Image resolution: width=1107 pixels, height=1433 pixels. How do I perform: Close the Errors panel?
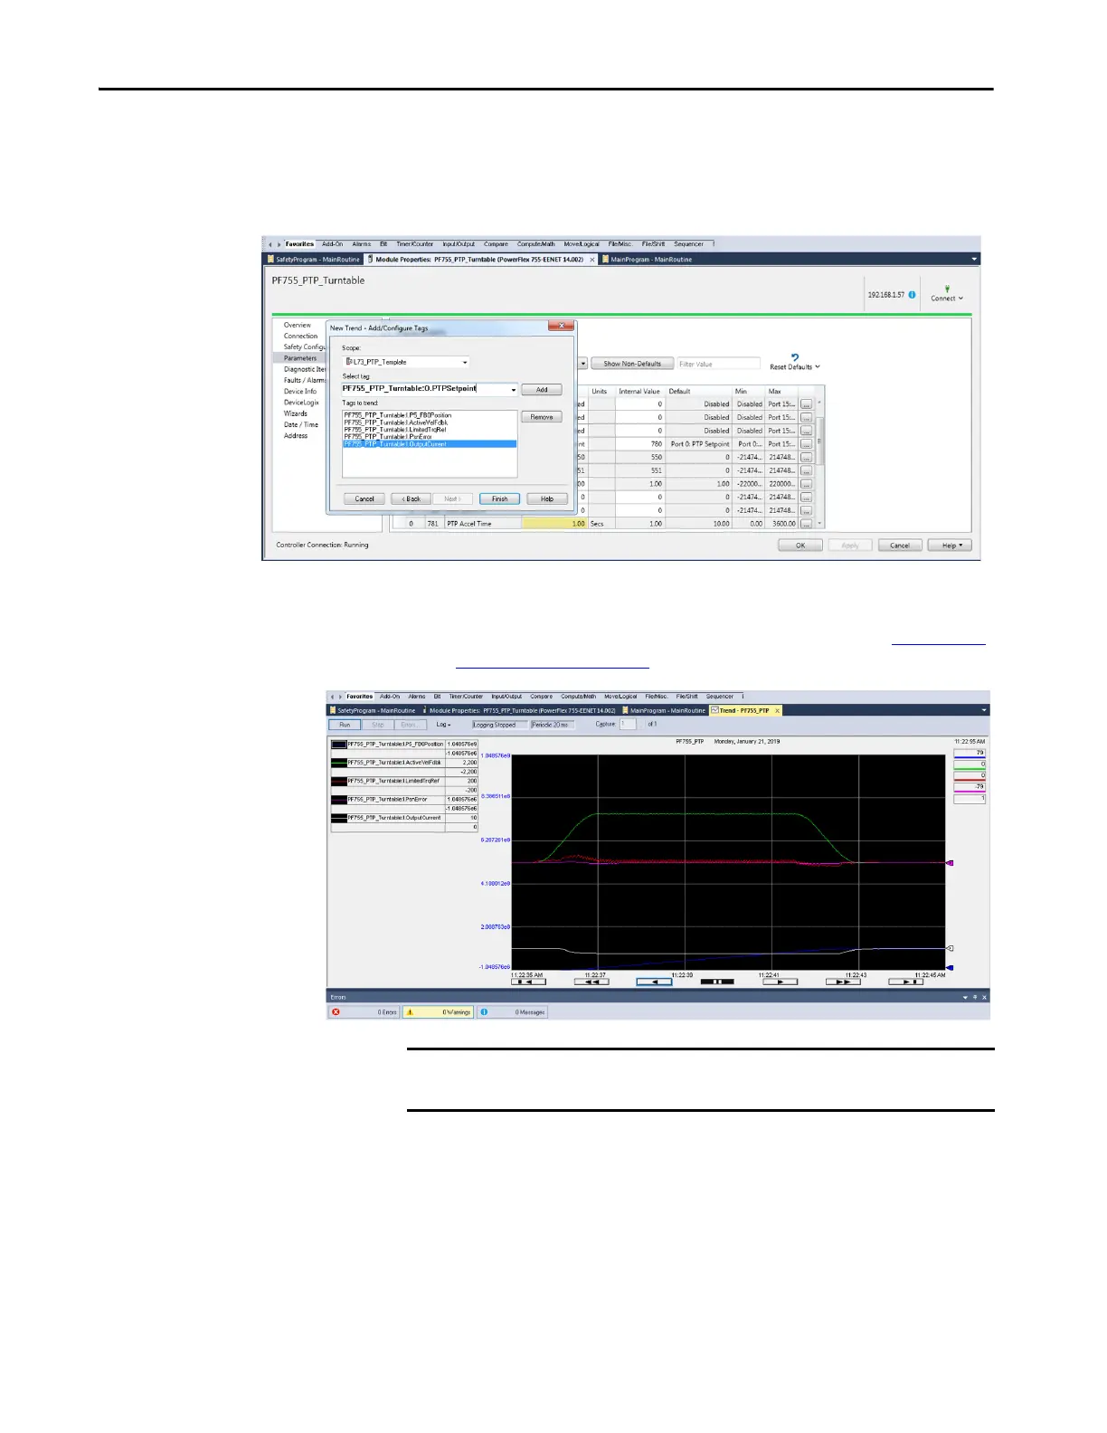coord(984,997)
